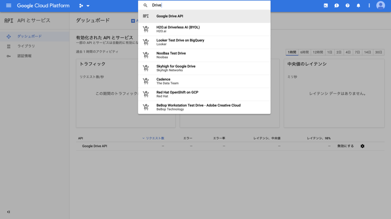The height and width of the screenshot is (219, 391).
Task: Select NooBaa Test Drive result
Action: [x=204, y=55]
